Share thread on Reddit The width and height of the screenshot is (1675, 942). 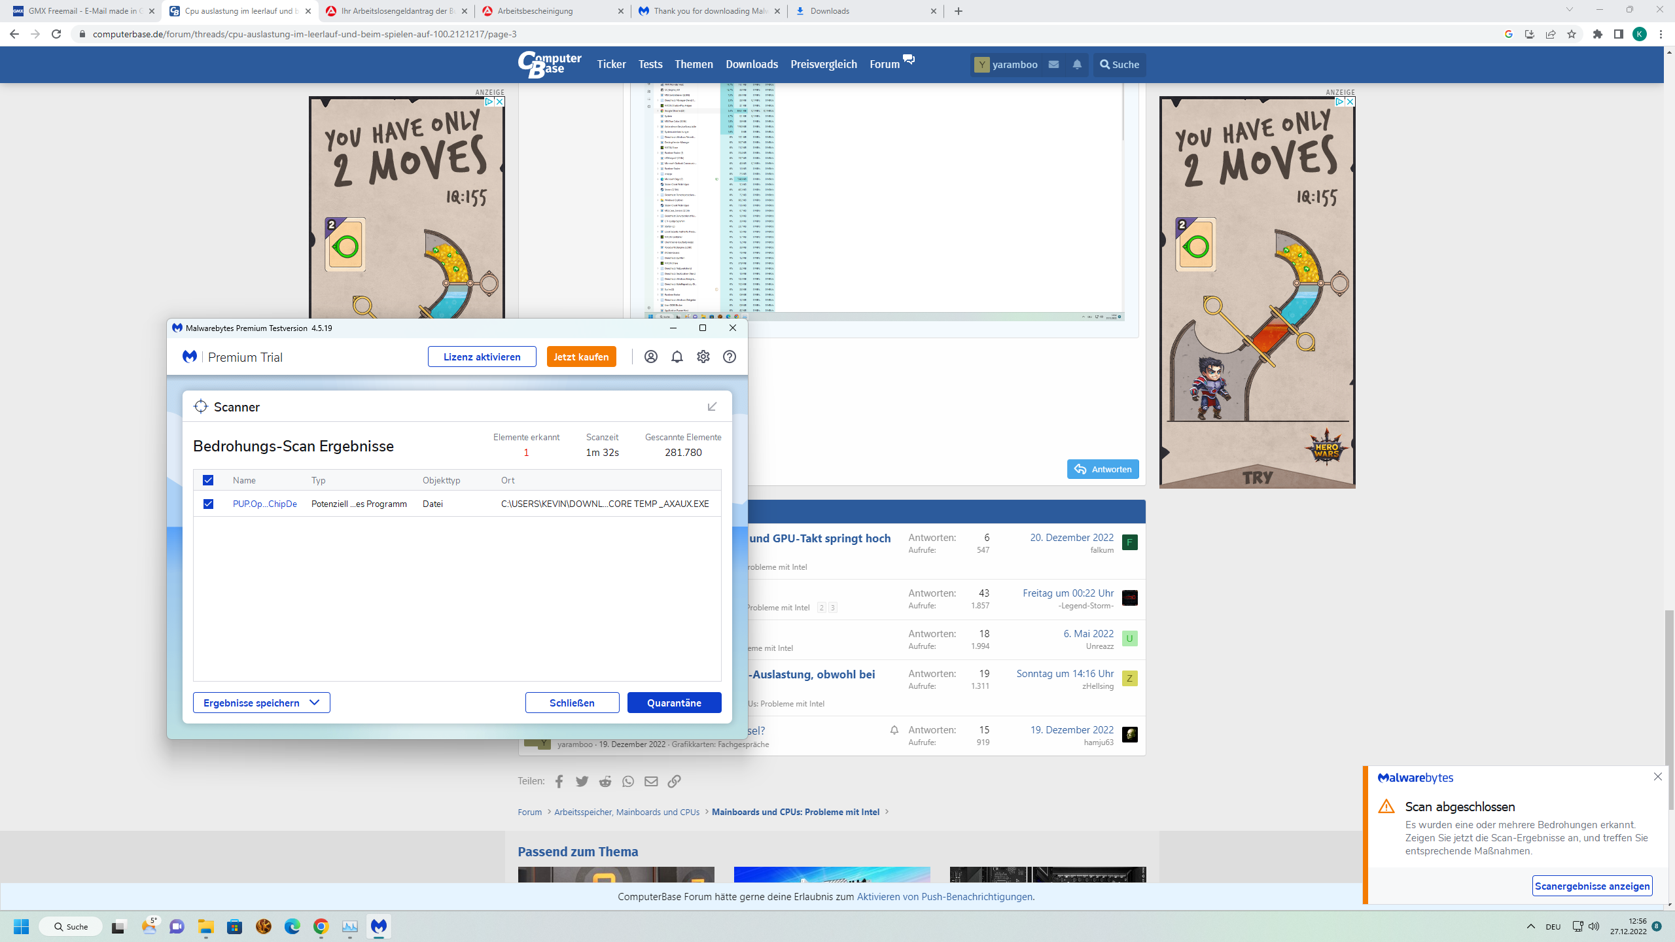(605, 781)
